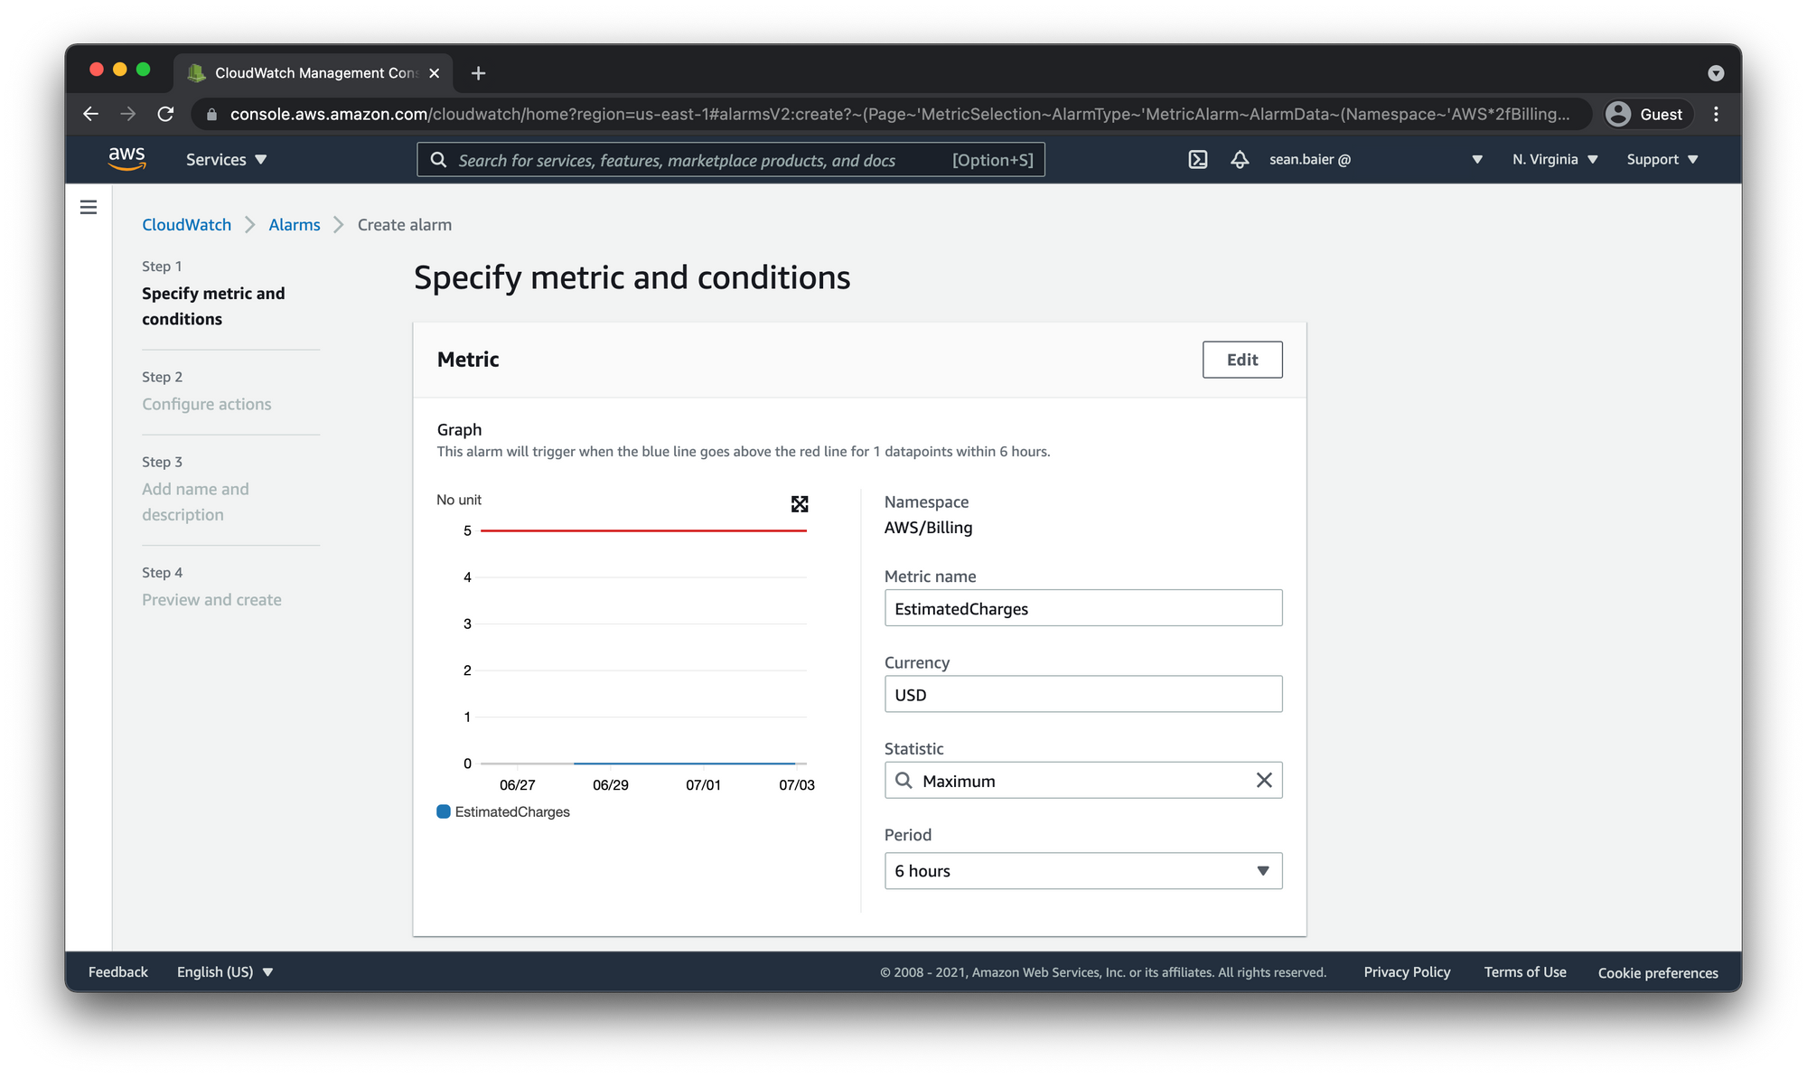Select Step 2 Configure actions
Image resolution: width=1807 pixels, height=1078 pixels.
pyautogui.click(x=207, y=403)
